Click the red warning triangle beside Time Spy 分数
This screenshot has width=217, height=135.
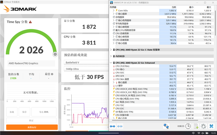pyautogui.click(x=30, y=22)
